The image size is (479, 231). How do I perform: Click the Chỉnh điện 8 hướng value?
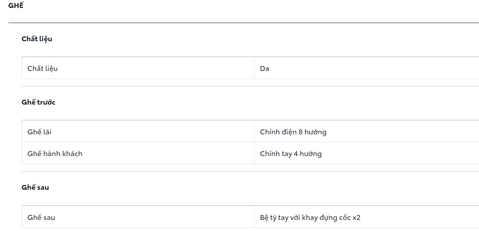point(293,132)
